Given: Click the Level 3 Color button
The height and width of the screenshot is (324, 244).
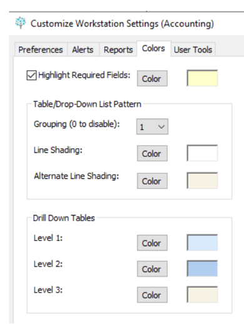Looking at the screenshot, I should point(152,295).
